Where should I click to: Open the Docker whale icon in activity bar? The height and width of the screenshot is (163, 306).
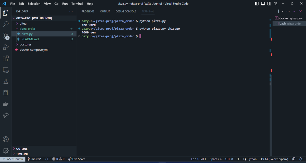pyautogui.click(x=6, y=104)
